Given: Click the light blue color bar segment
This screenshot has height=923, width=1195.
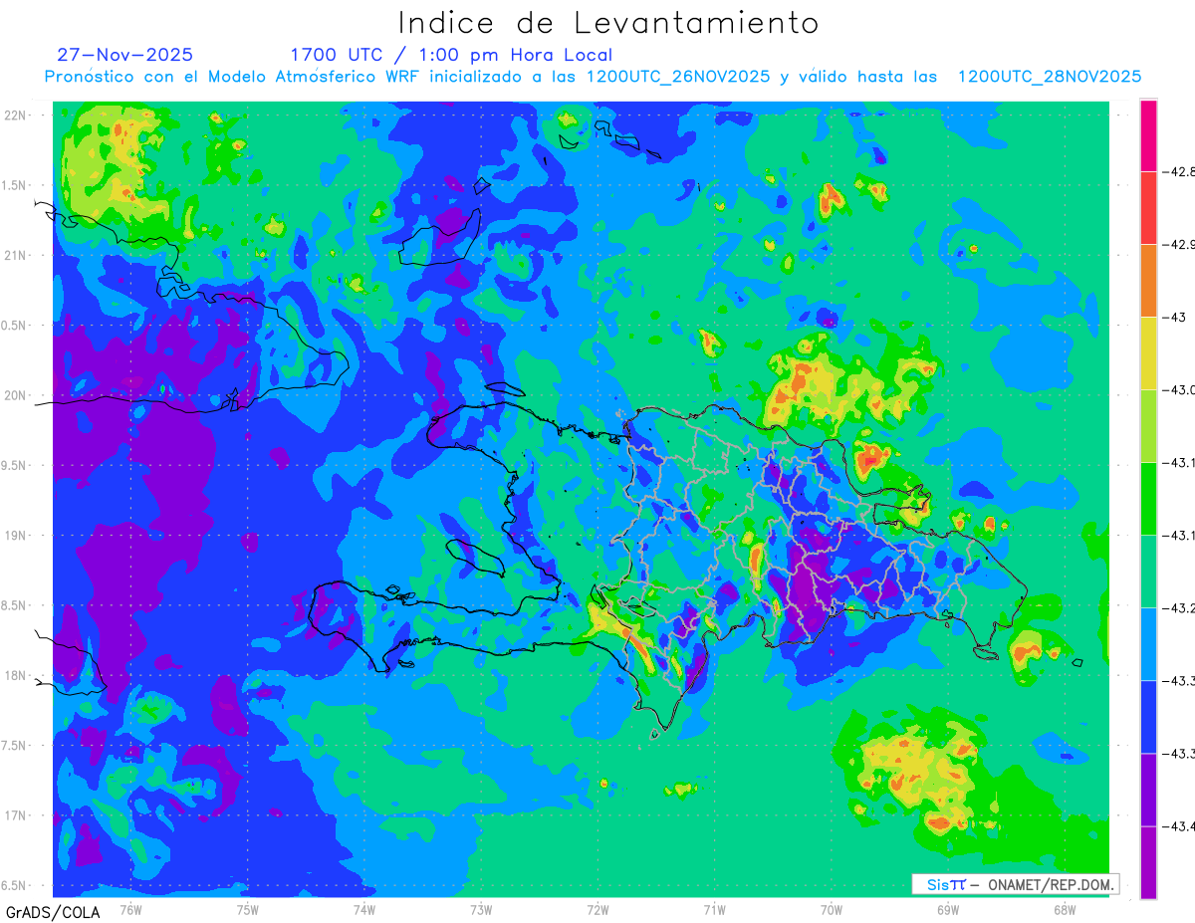Looking at the screenshot, I should tap(1148, 643).
